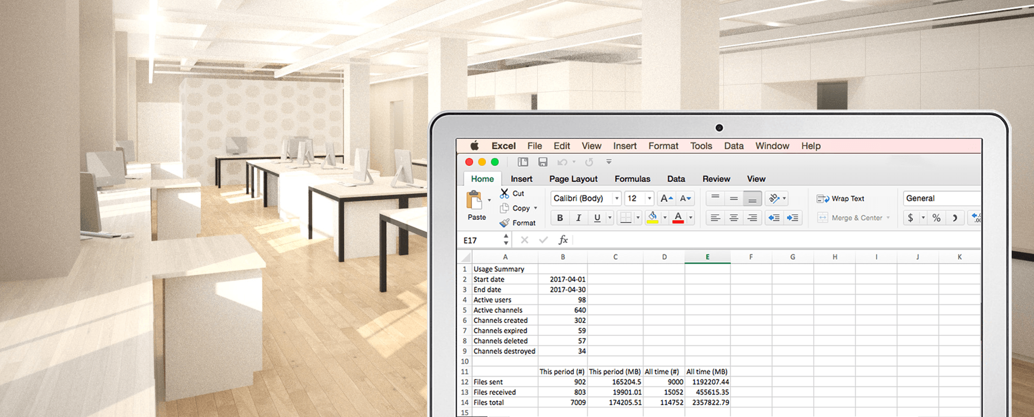Open the Review ribbon tab

pos(716,179)
